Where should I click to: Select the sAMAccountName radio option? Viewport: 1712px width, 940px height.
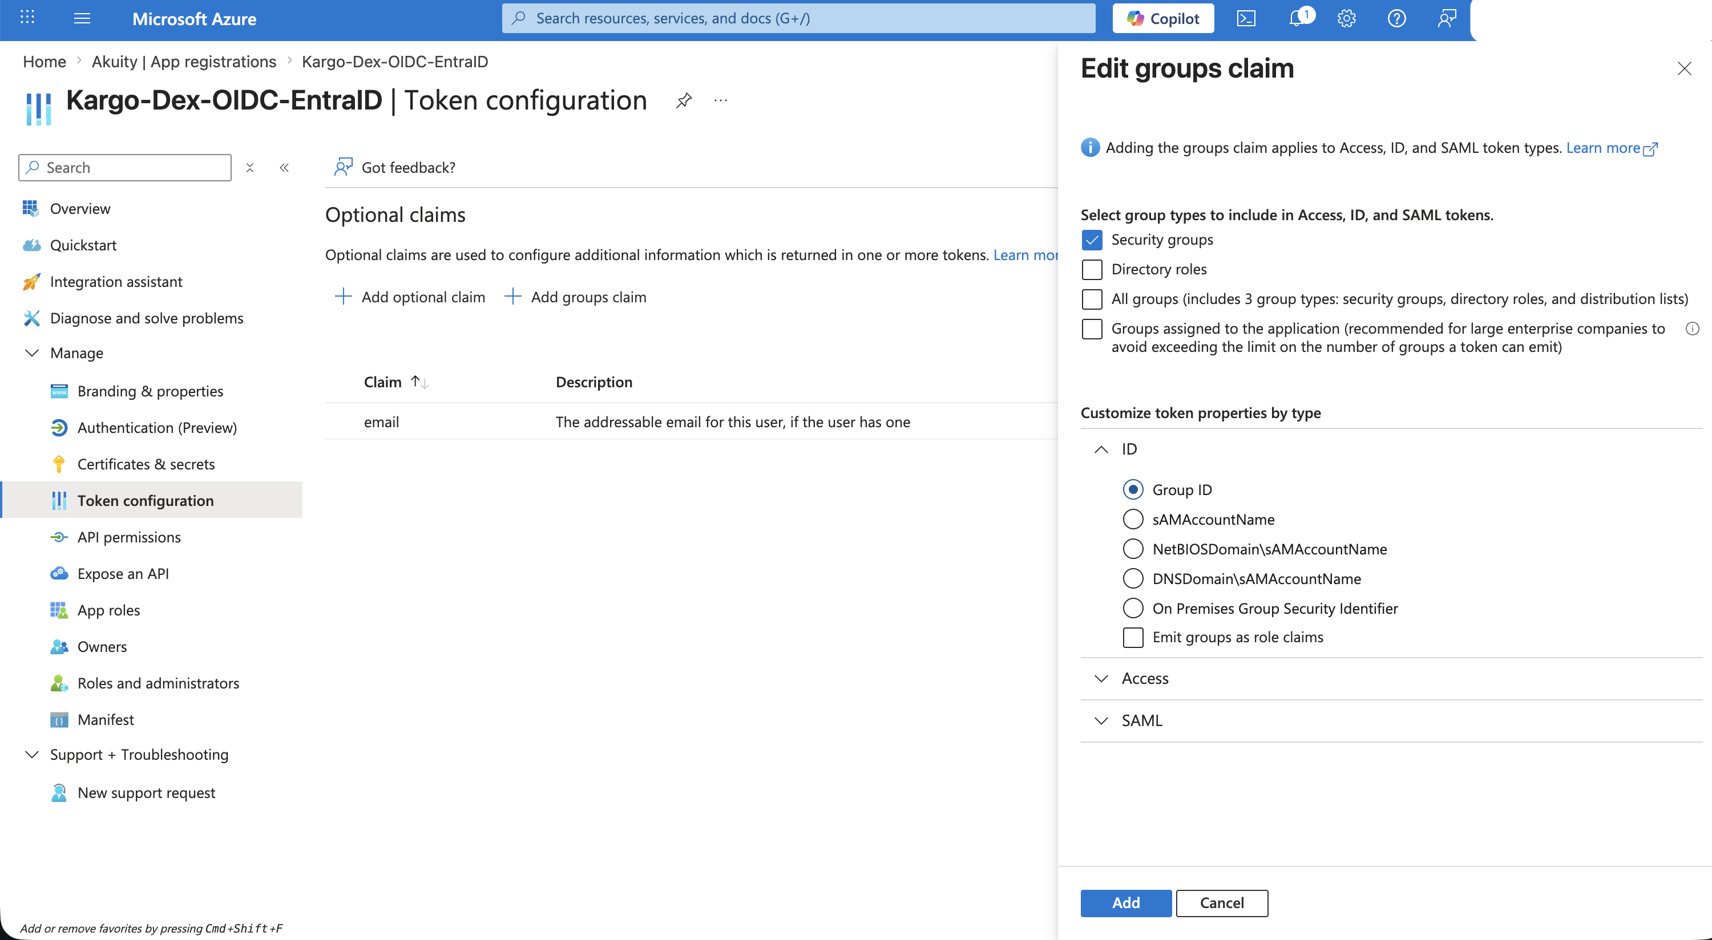pyautogui.click(x=1133, y=520)
